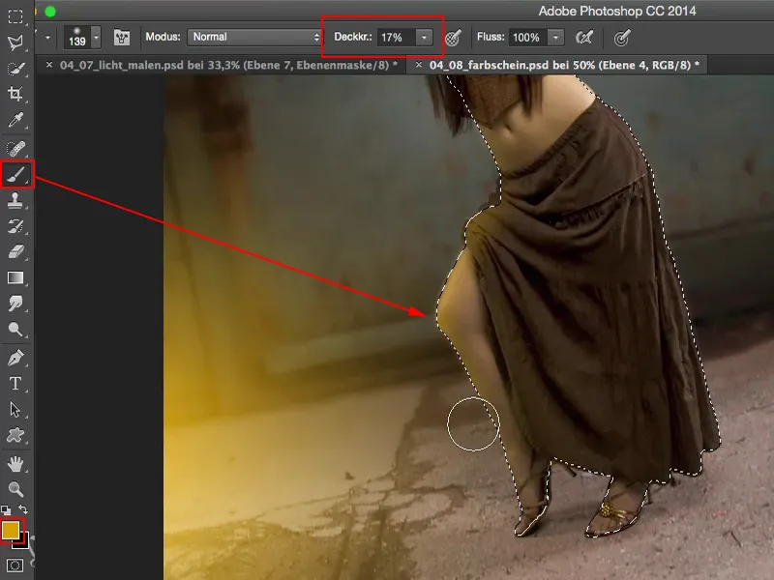Click the Fluss 100% flow field
This screenshot has height=580, width=774.
click(528, 38)
